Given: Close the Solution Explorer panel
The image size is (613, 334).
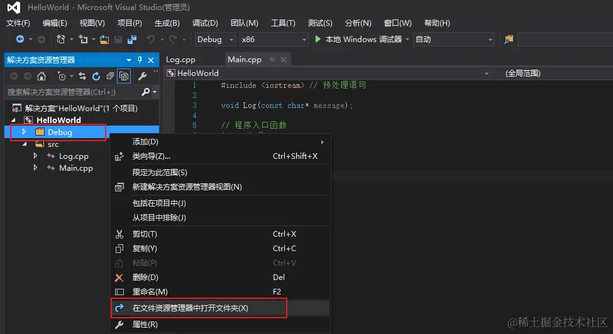Looking at the screenshot, I should [151, 60].
